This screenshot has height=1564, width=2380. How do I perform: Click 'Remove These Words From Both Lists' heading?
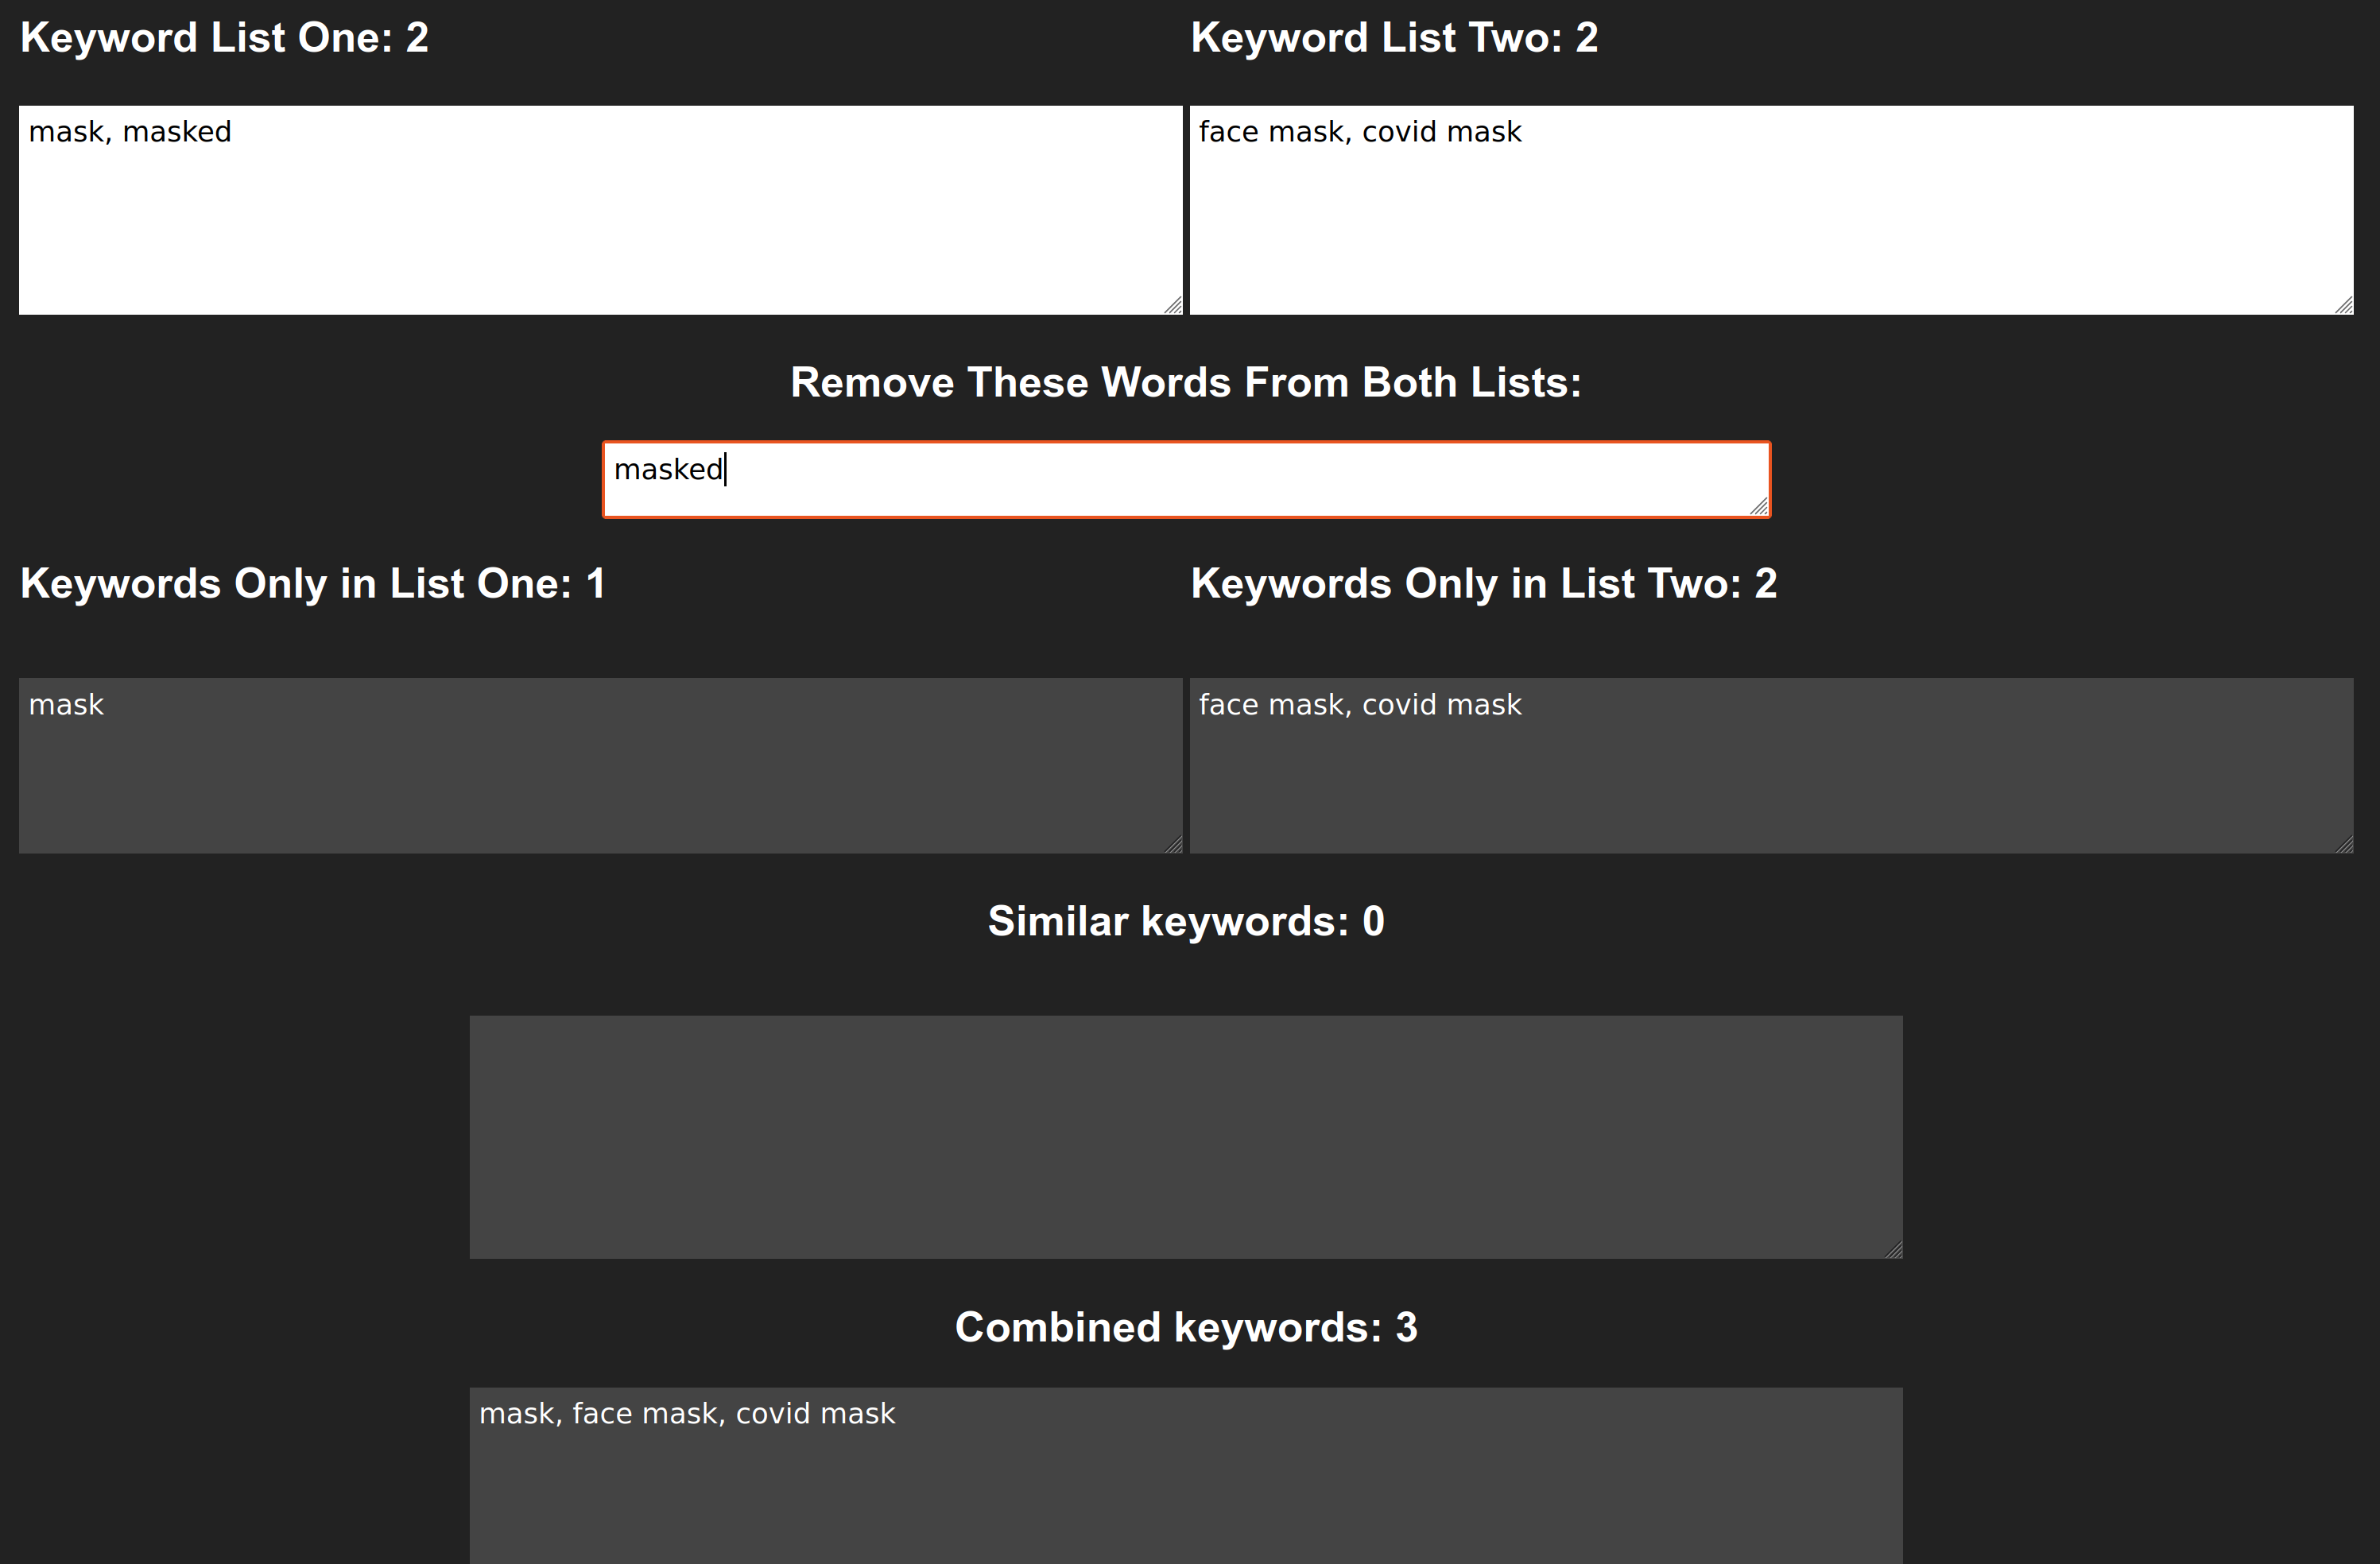[x=1185, y=383]
